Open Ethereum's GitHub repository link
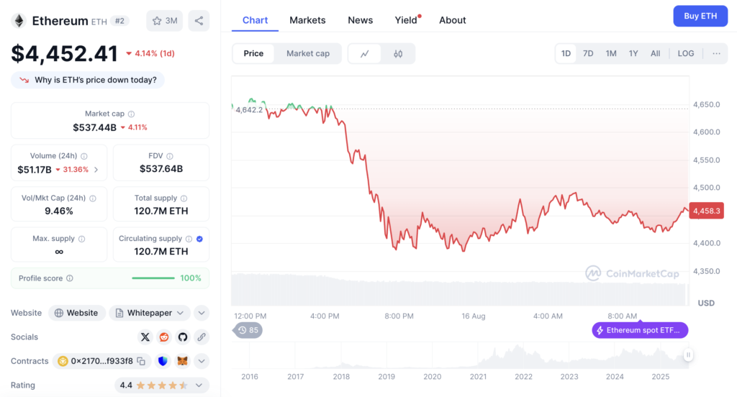Viewport: 737px width, 397px height. click(183, 337)
